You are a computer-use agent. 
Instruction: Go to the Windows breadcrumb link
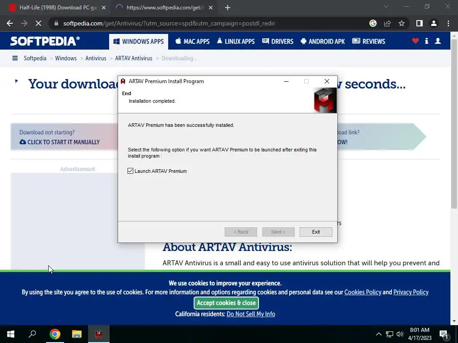click(x=66, y=58)
